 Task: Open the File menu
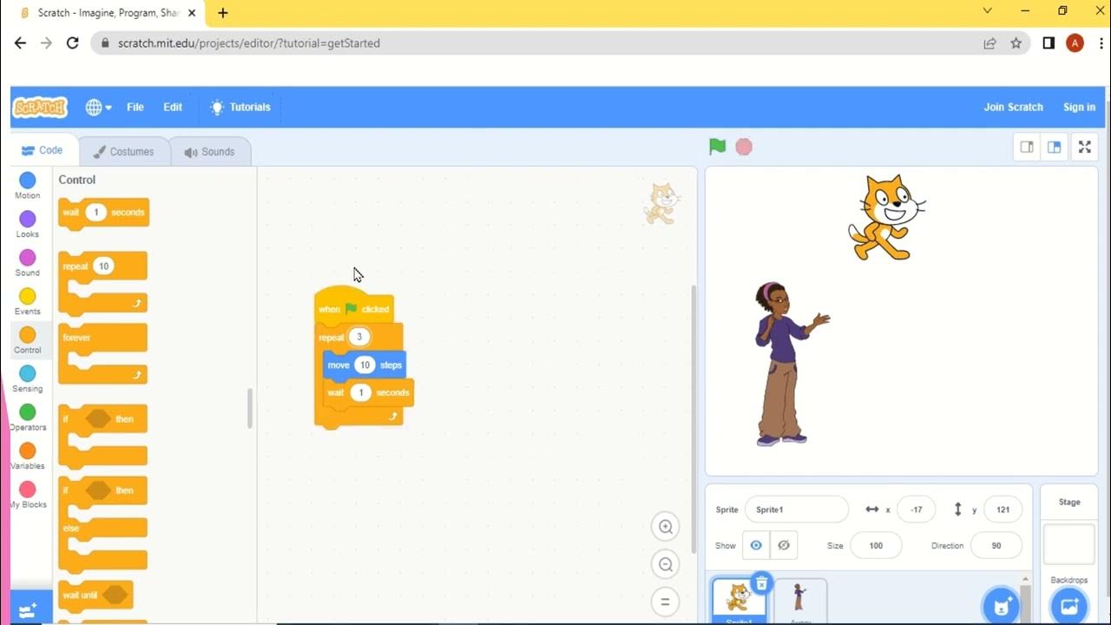coord(135,107)
